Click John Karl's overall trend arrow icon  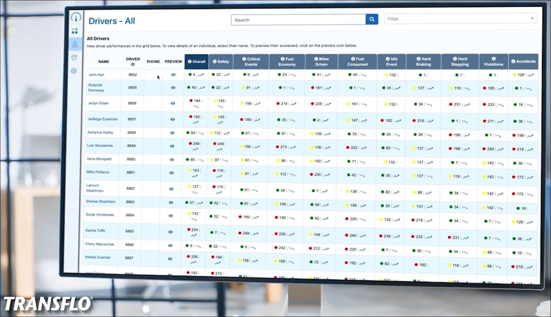pos(201,75)
